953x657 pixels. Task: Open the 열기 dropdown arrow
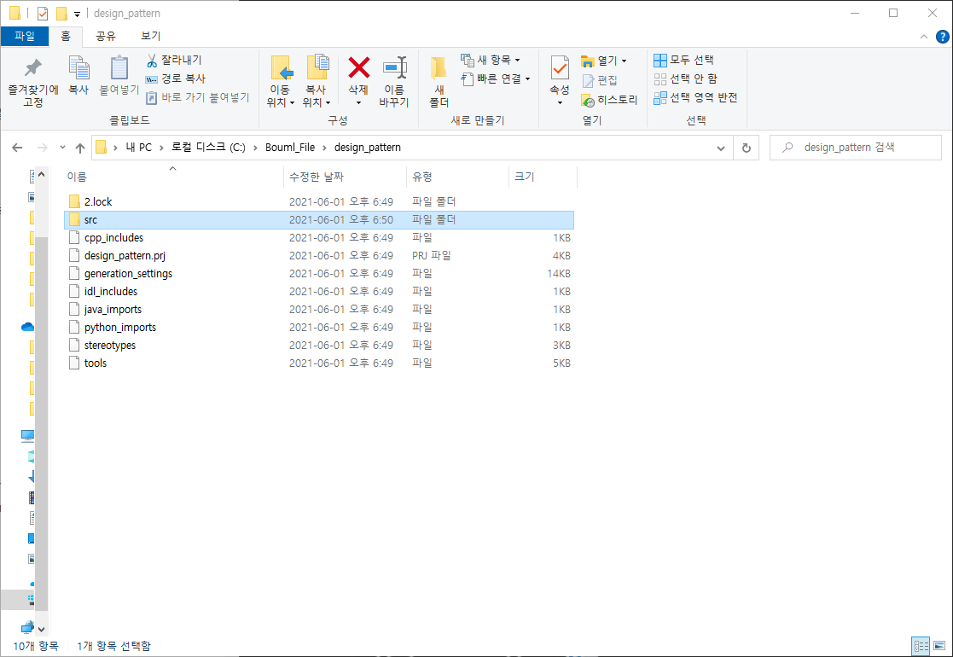624,61
